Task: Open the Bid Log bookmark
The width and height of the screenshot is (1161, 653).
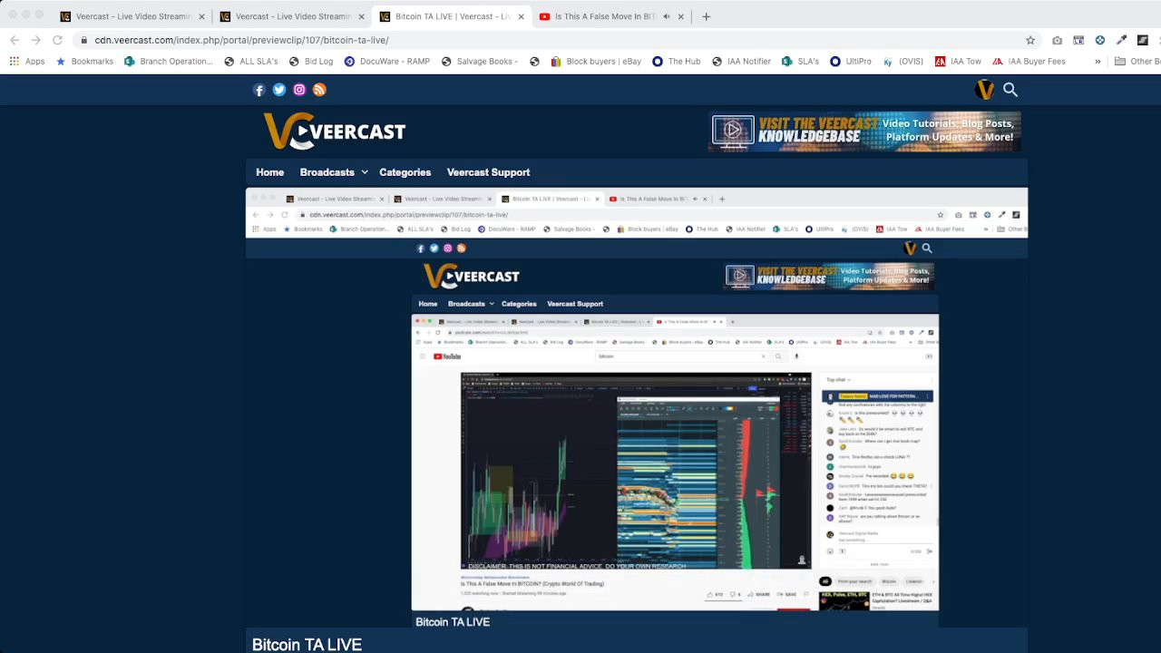Action: coord(311,62)
